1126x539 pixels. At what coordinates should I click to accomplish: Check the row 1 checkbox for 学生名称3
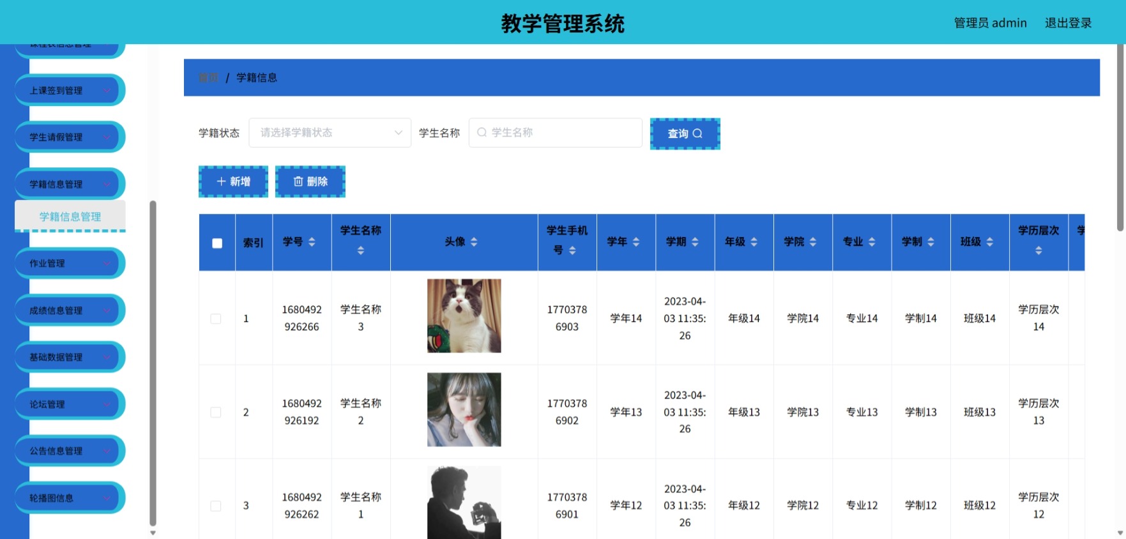click(x=216, y=319)
